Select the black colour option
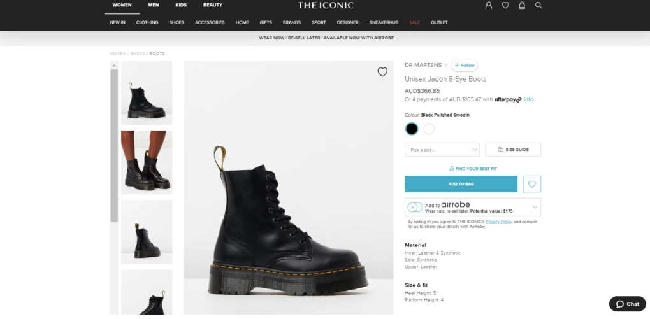This screenshot has height=319, width=650. click(x=412, y=129)
